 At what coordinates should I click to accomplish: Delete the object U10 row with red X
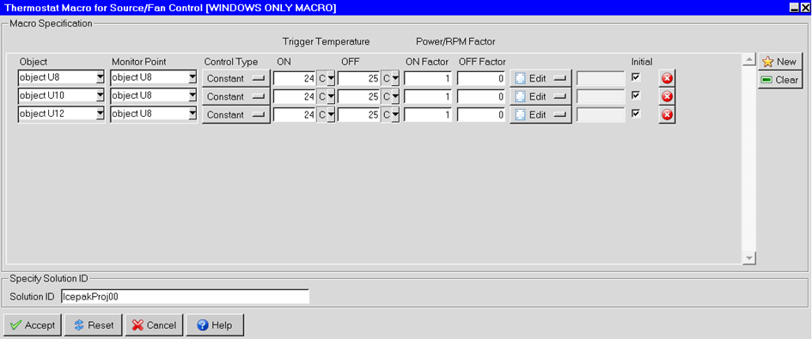pyautogui.click(x=667, y=97)
